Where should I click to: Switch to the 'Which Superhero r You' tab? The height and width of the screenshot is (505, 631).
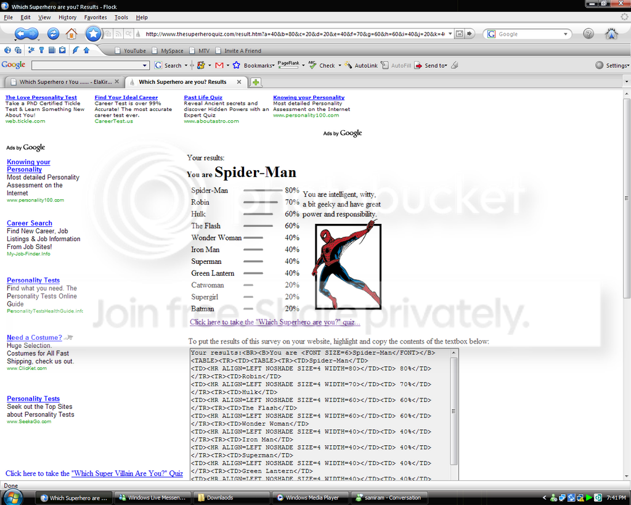click(x=64, y=82)
